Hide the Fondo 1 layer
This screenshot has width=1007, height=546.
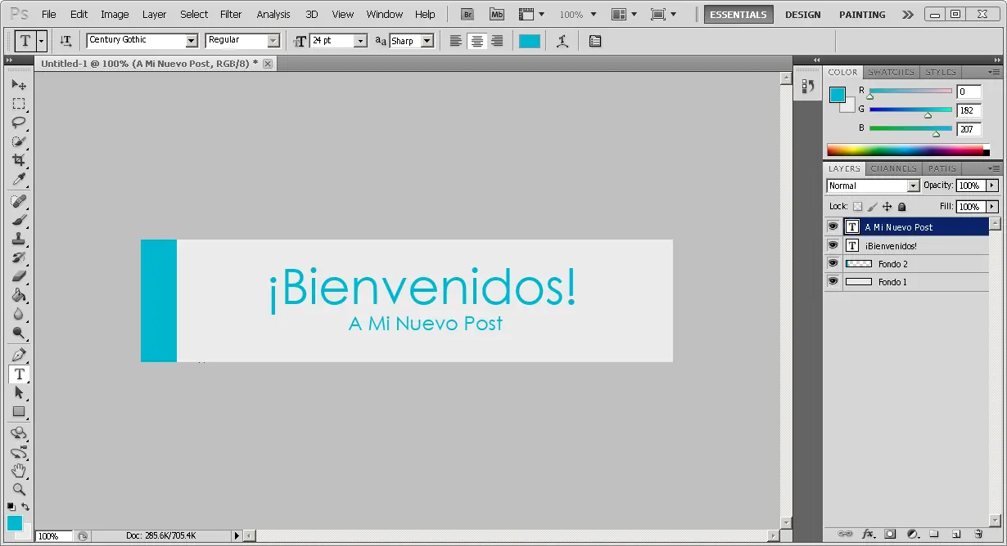coord(833,281)
